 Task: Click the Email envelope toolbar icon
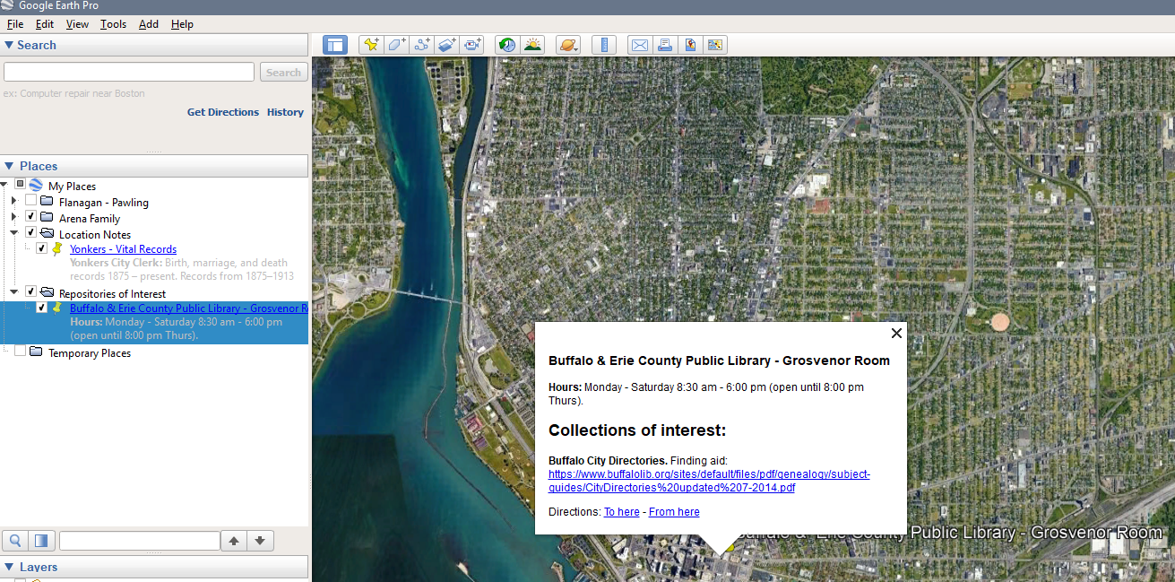click(639, 45)
